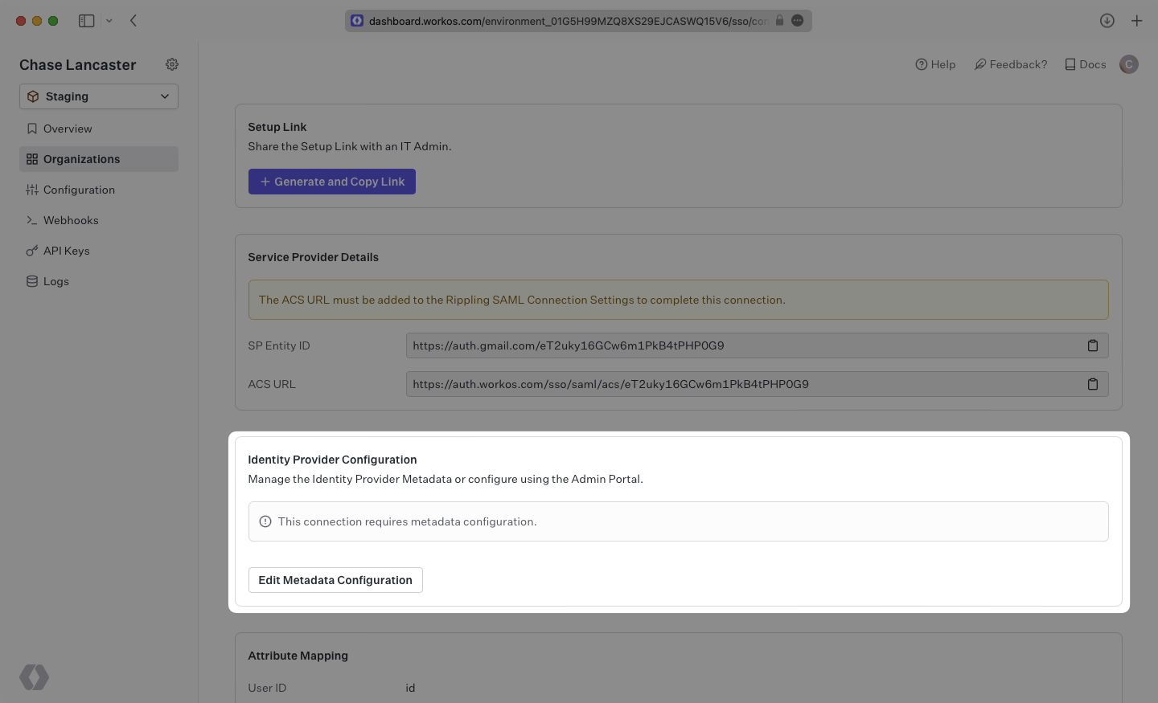The height and width of the screenshot is (703, 1158).
Task: Select the Webhooks terminal icon
Action: click(32, 219)
